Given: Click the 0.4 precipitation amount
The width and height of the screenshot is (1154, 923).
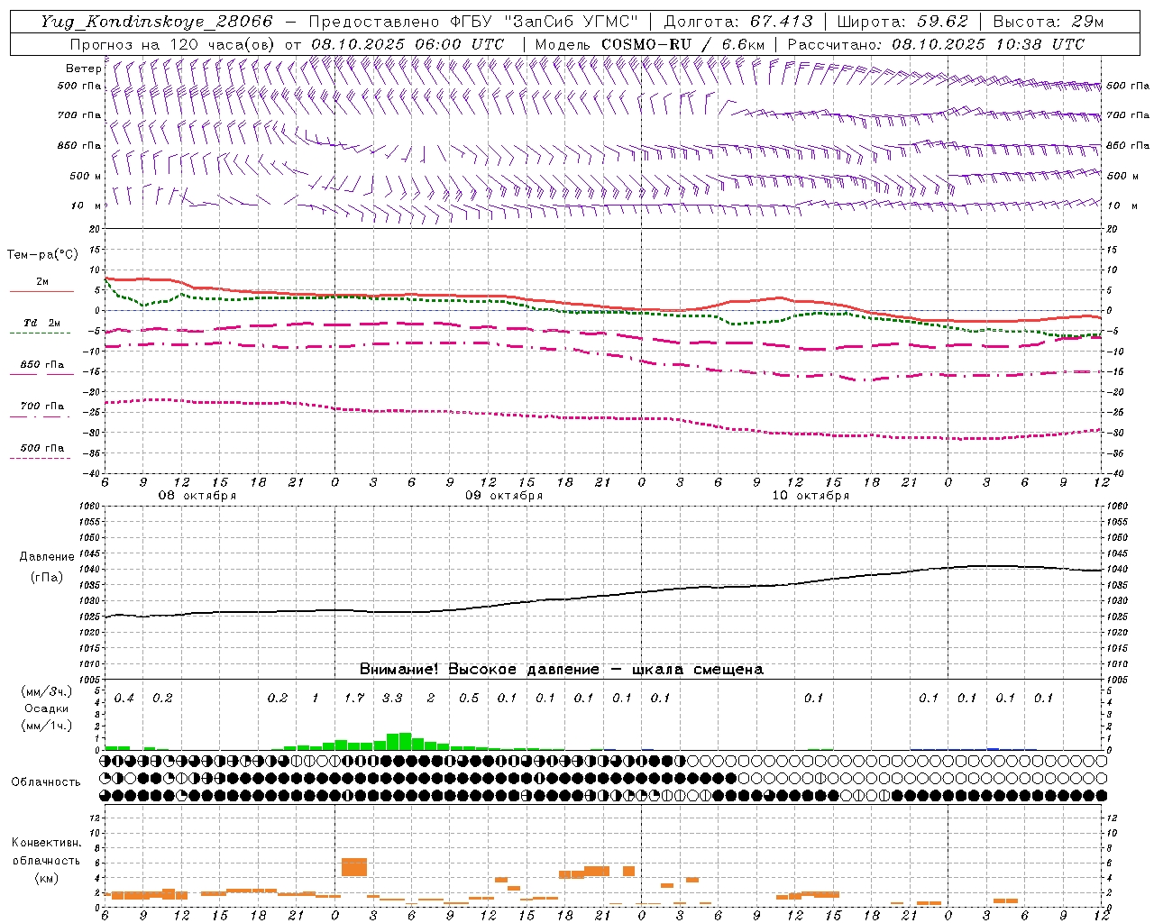Looking at the screenshot, I should 124,698.
